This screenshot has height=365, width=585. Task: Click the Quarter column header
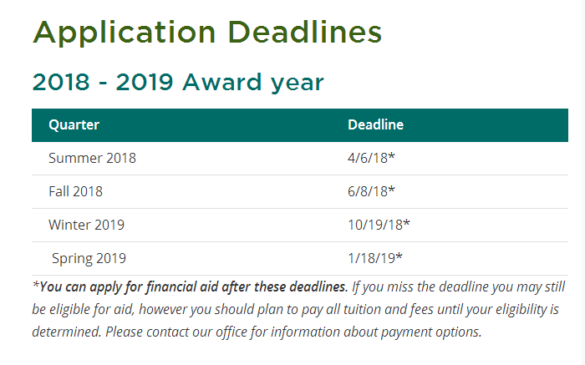coord(74,125)
